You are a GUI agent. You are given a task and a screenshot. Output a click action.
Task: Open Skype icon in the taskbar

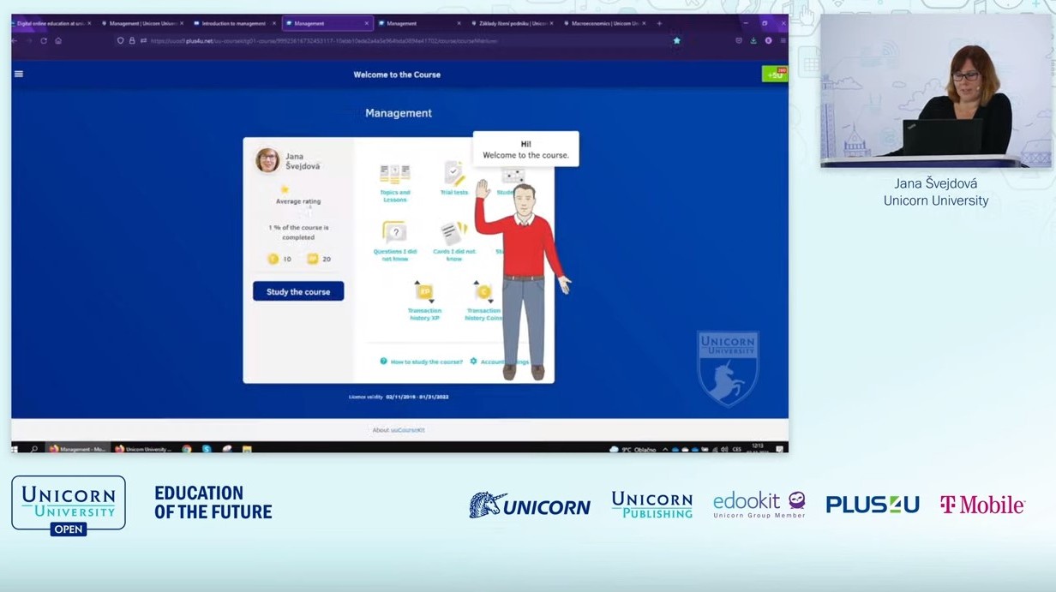coord(207,448)
